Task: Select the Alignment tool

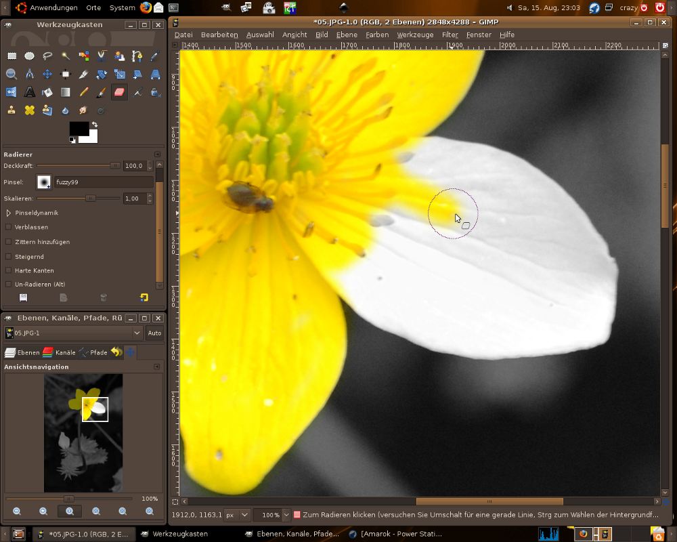Action: click(x=65, y=74)
